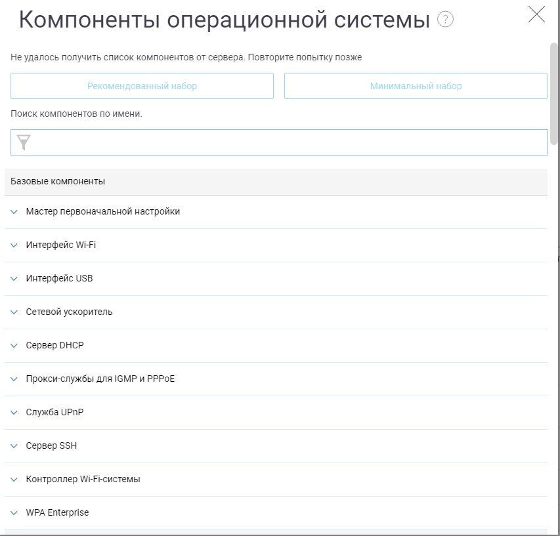Click the Компоненты операционной системы heading
560x536 pixels.
pos(225,20)
